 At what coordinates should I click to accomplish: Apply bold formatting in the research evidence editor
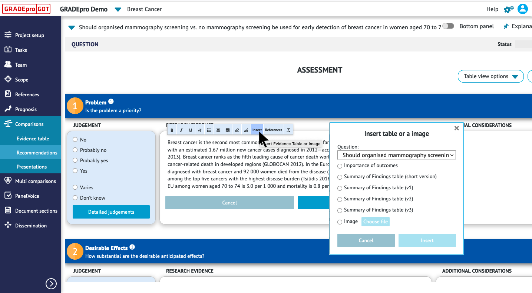(172, 130)
